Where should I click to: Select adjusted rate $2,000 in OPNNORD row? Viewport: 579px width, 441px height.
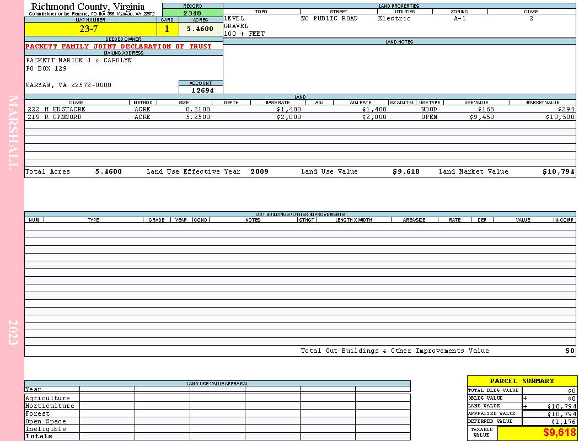[x=374, y=117]
